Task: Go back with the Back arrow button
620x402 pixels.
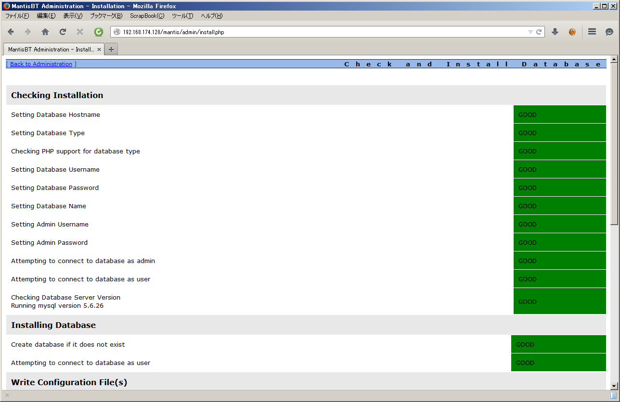Action: click(x=11, y=32)
